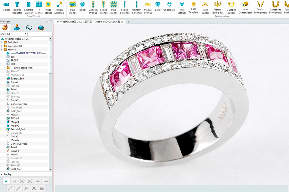Open the Emerald Creator tool

pyautogui.click(x=29, y=7)
